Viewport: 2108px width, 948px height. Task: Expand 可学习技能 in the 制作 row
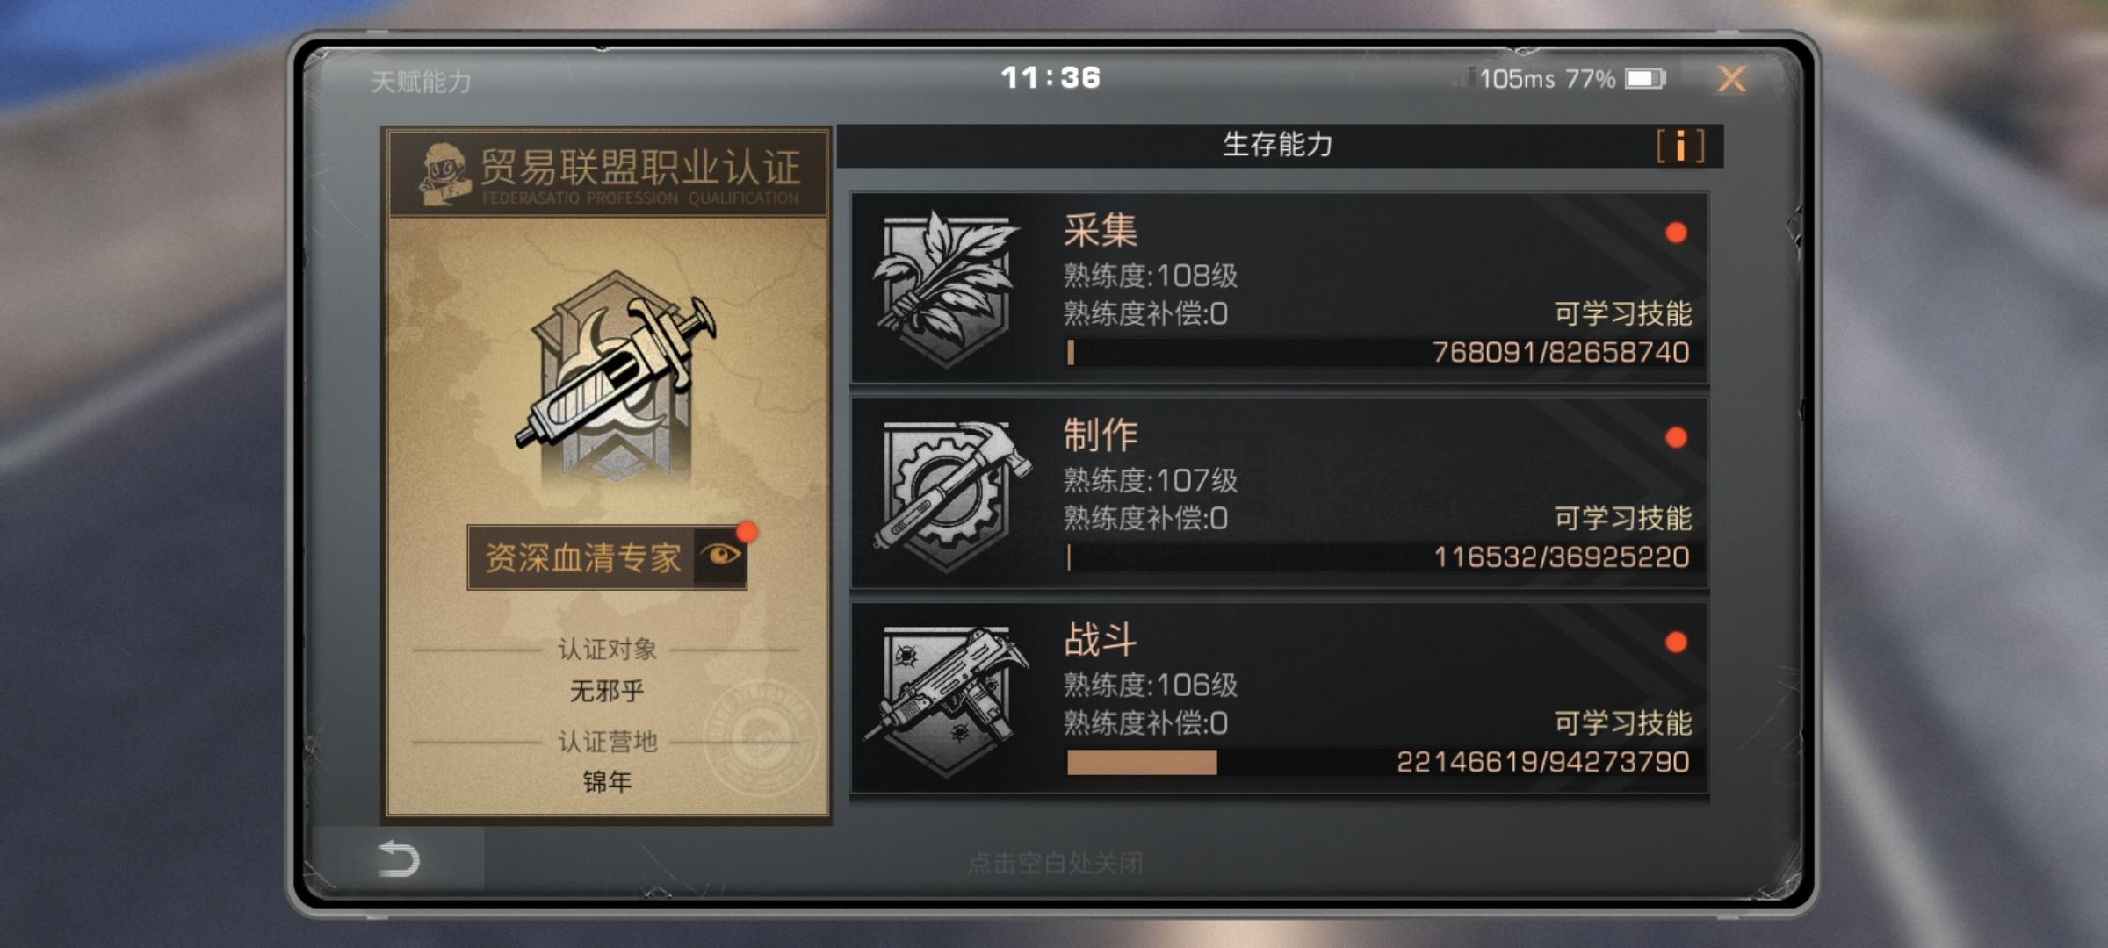[1623, 518]
